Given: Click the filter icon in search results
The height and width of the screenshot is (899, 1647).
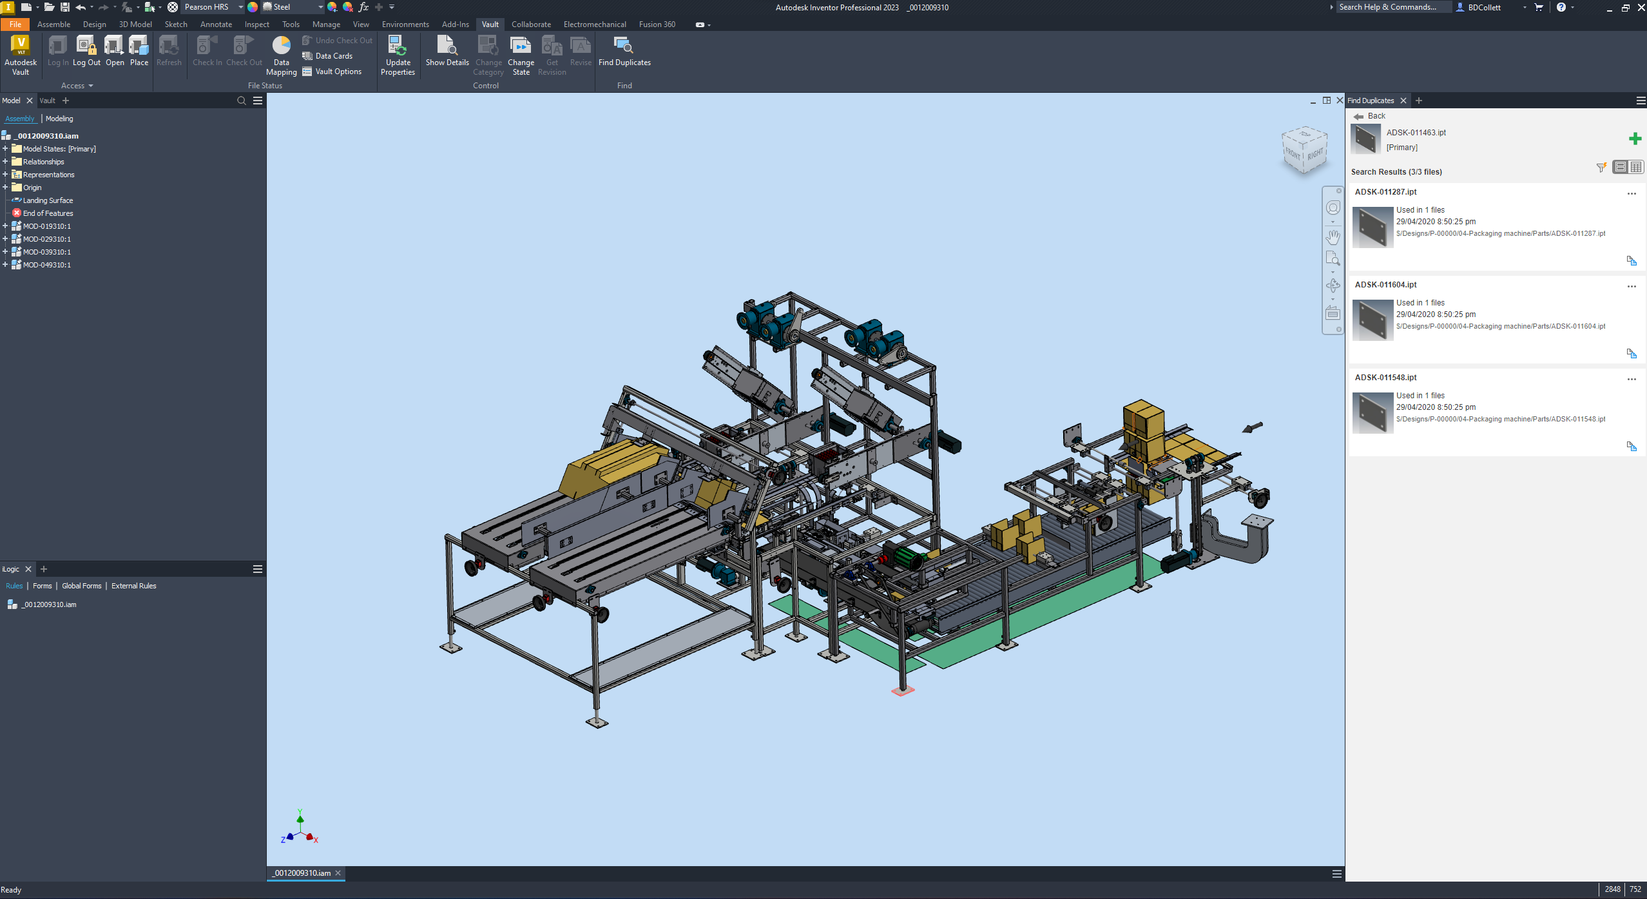Looking at the screenshot, I should coord(1601,168).
